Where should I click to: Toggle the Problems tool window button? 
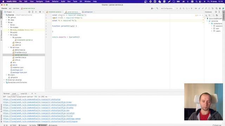22,125
